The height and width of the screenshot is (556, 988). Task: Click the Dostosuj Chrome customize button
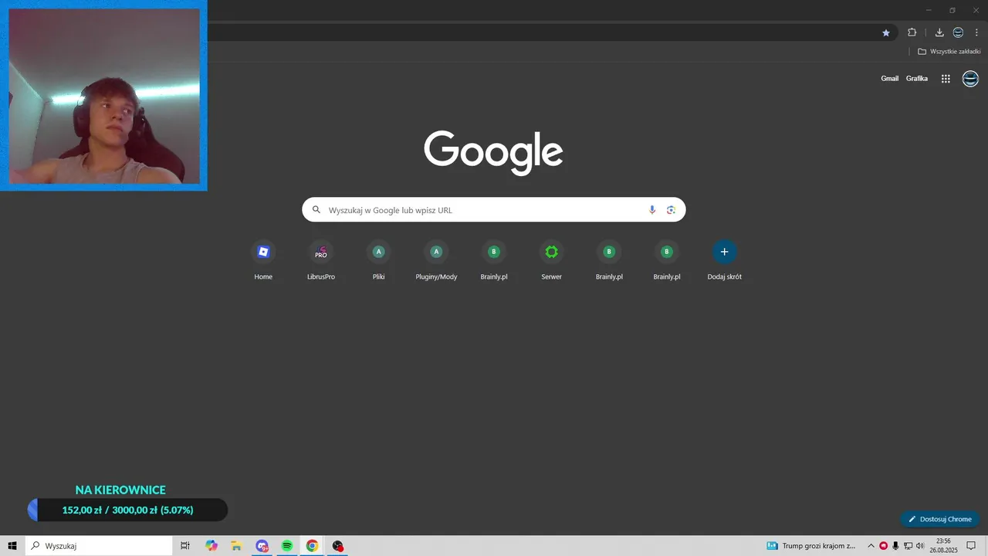pyautogui.click(x=939, y=519)
